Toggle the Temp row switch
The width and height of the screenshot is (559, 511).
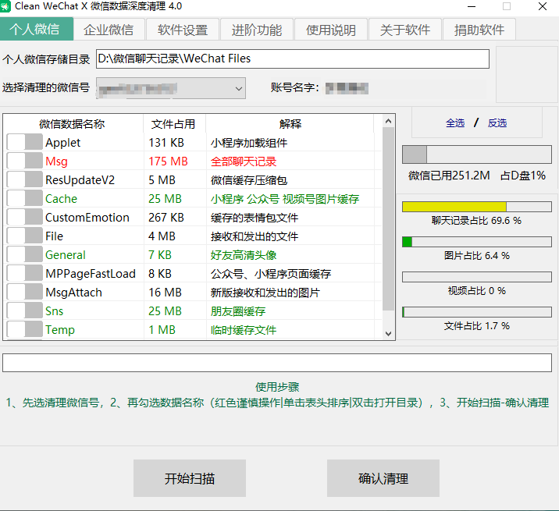coord(25,329)
